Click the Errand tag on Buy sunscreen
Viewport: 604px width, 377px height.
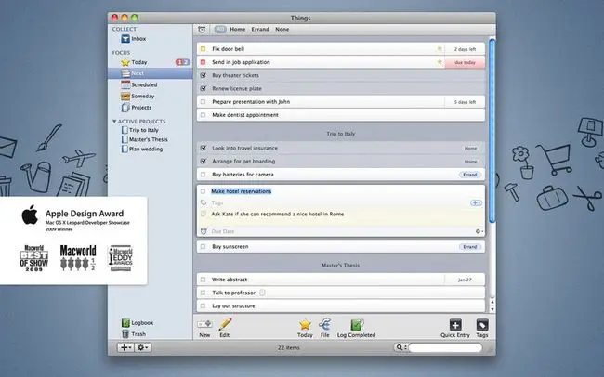470,247
